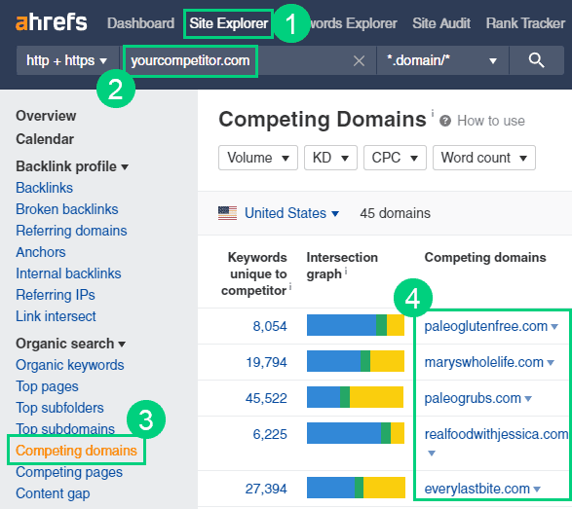This screenshot has height=509, width=572.
Task: Expand the everylastbite.com dropdown arrow
Action: (x=537, y=489)
